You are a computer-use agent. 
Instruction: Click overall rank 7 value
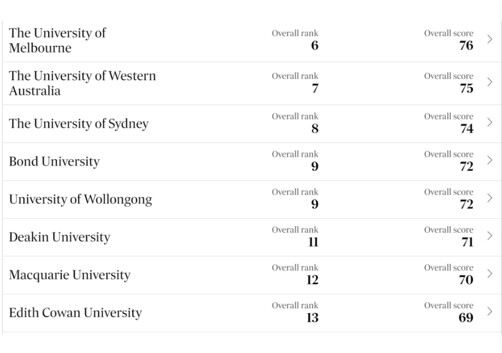pos(315,88)
